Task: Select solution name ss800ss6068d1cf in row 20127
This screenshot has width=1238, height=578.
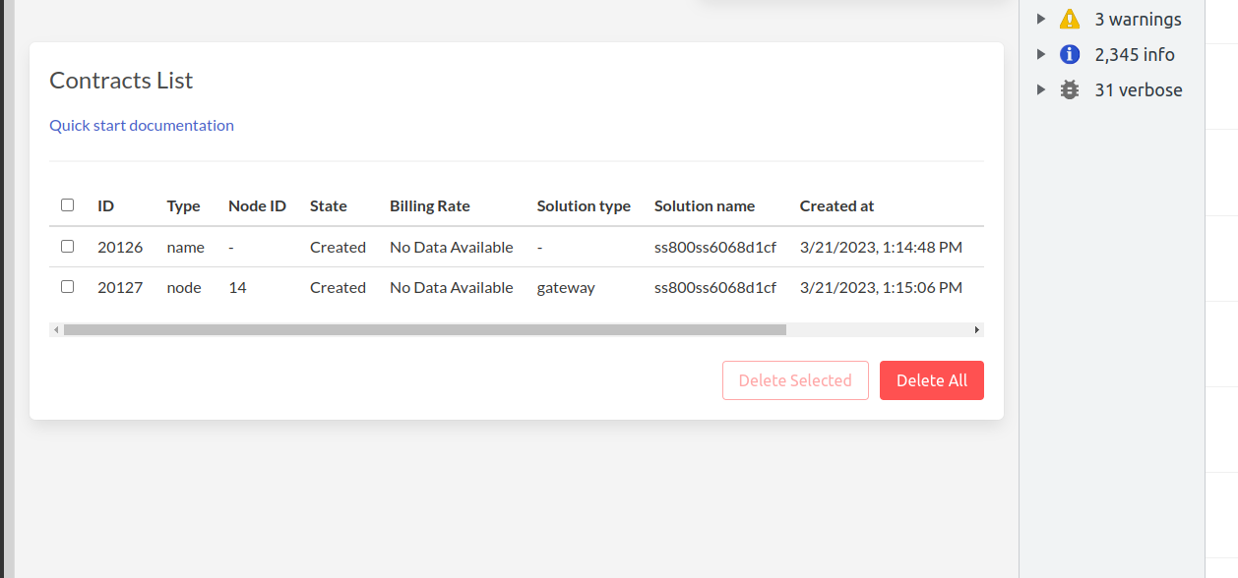Action: [714, 287]
